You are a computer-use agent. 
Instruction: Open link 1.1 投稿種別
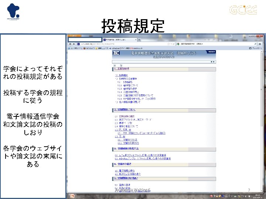click(x=121, y=75)
